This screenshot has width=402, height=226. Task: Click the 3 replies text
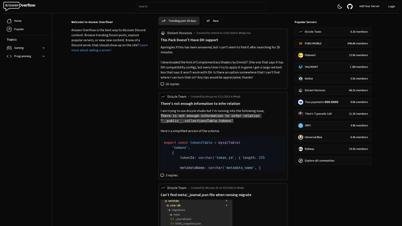pos(172,175)
